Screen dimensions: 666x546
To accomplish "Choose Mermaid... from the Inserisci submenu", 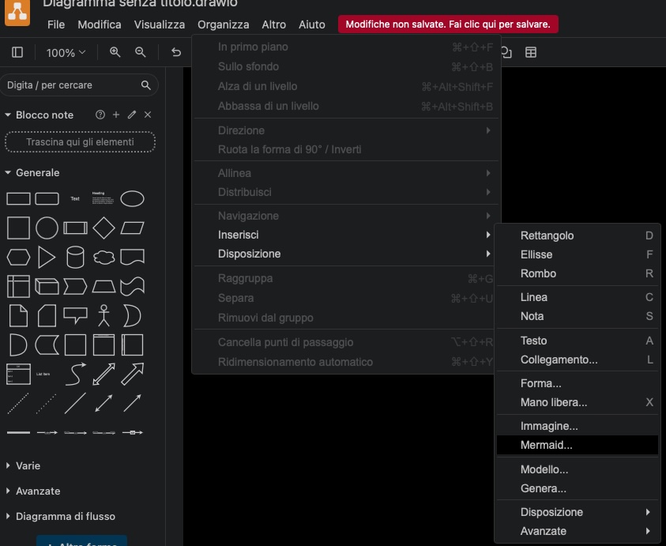I will pos(546,445).
